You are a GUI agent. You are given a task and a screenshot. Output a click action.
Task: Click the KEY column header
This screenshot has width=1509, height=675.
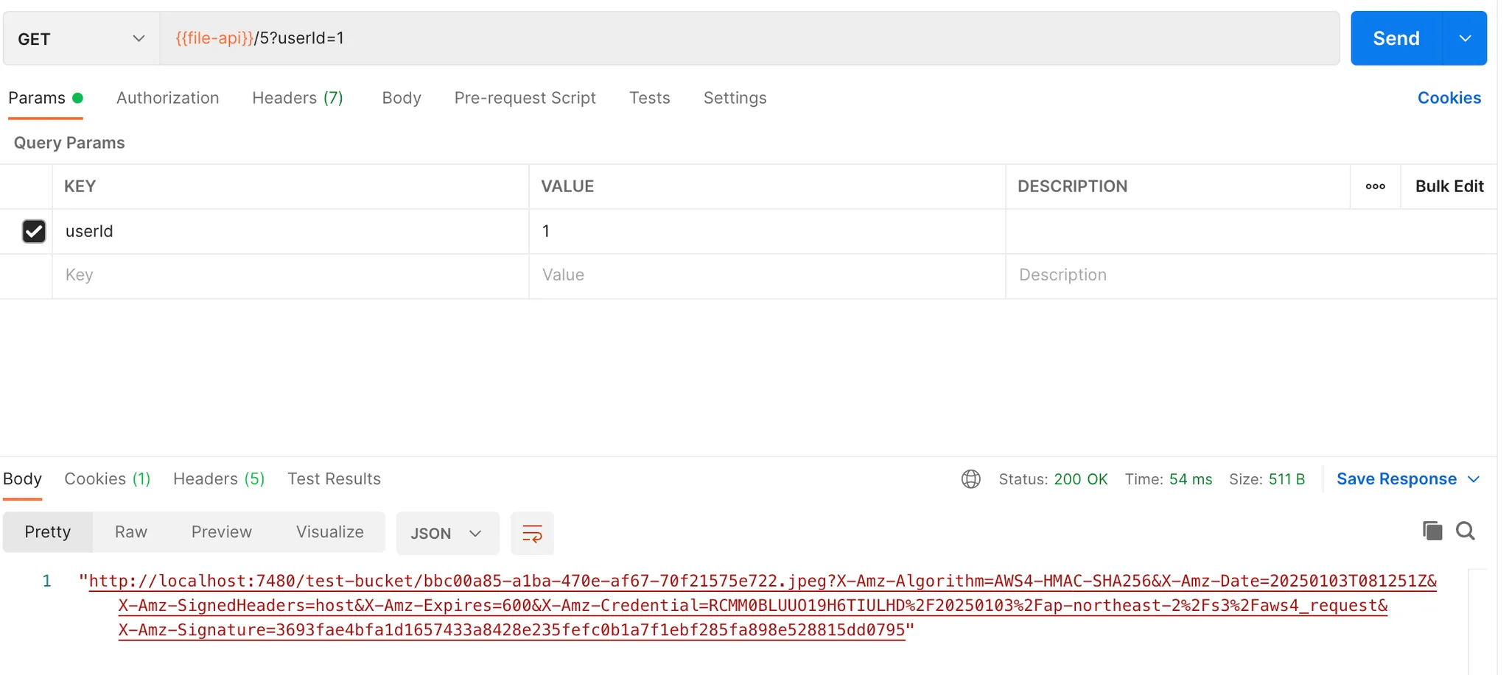coord(80,186)
